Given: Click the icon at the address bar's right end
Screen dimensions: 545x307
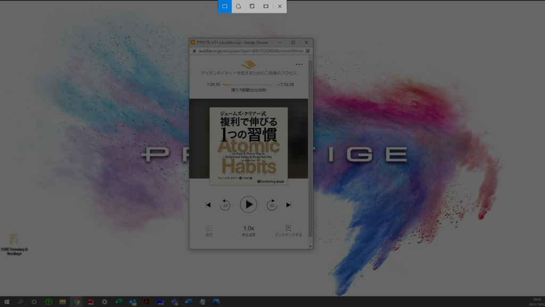Looking at the screenshot, I should 308,51.
